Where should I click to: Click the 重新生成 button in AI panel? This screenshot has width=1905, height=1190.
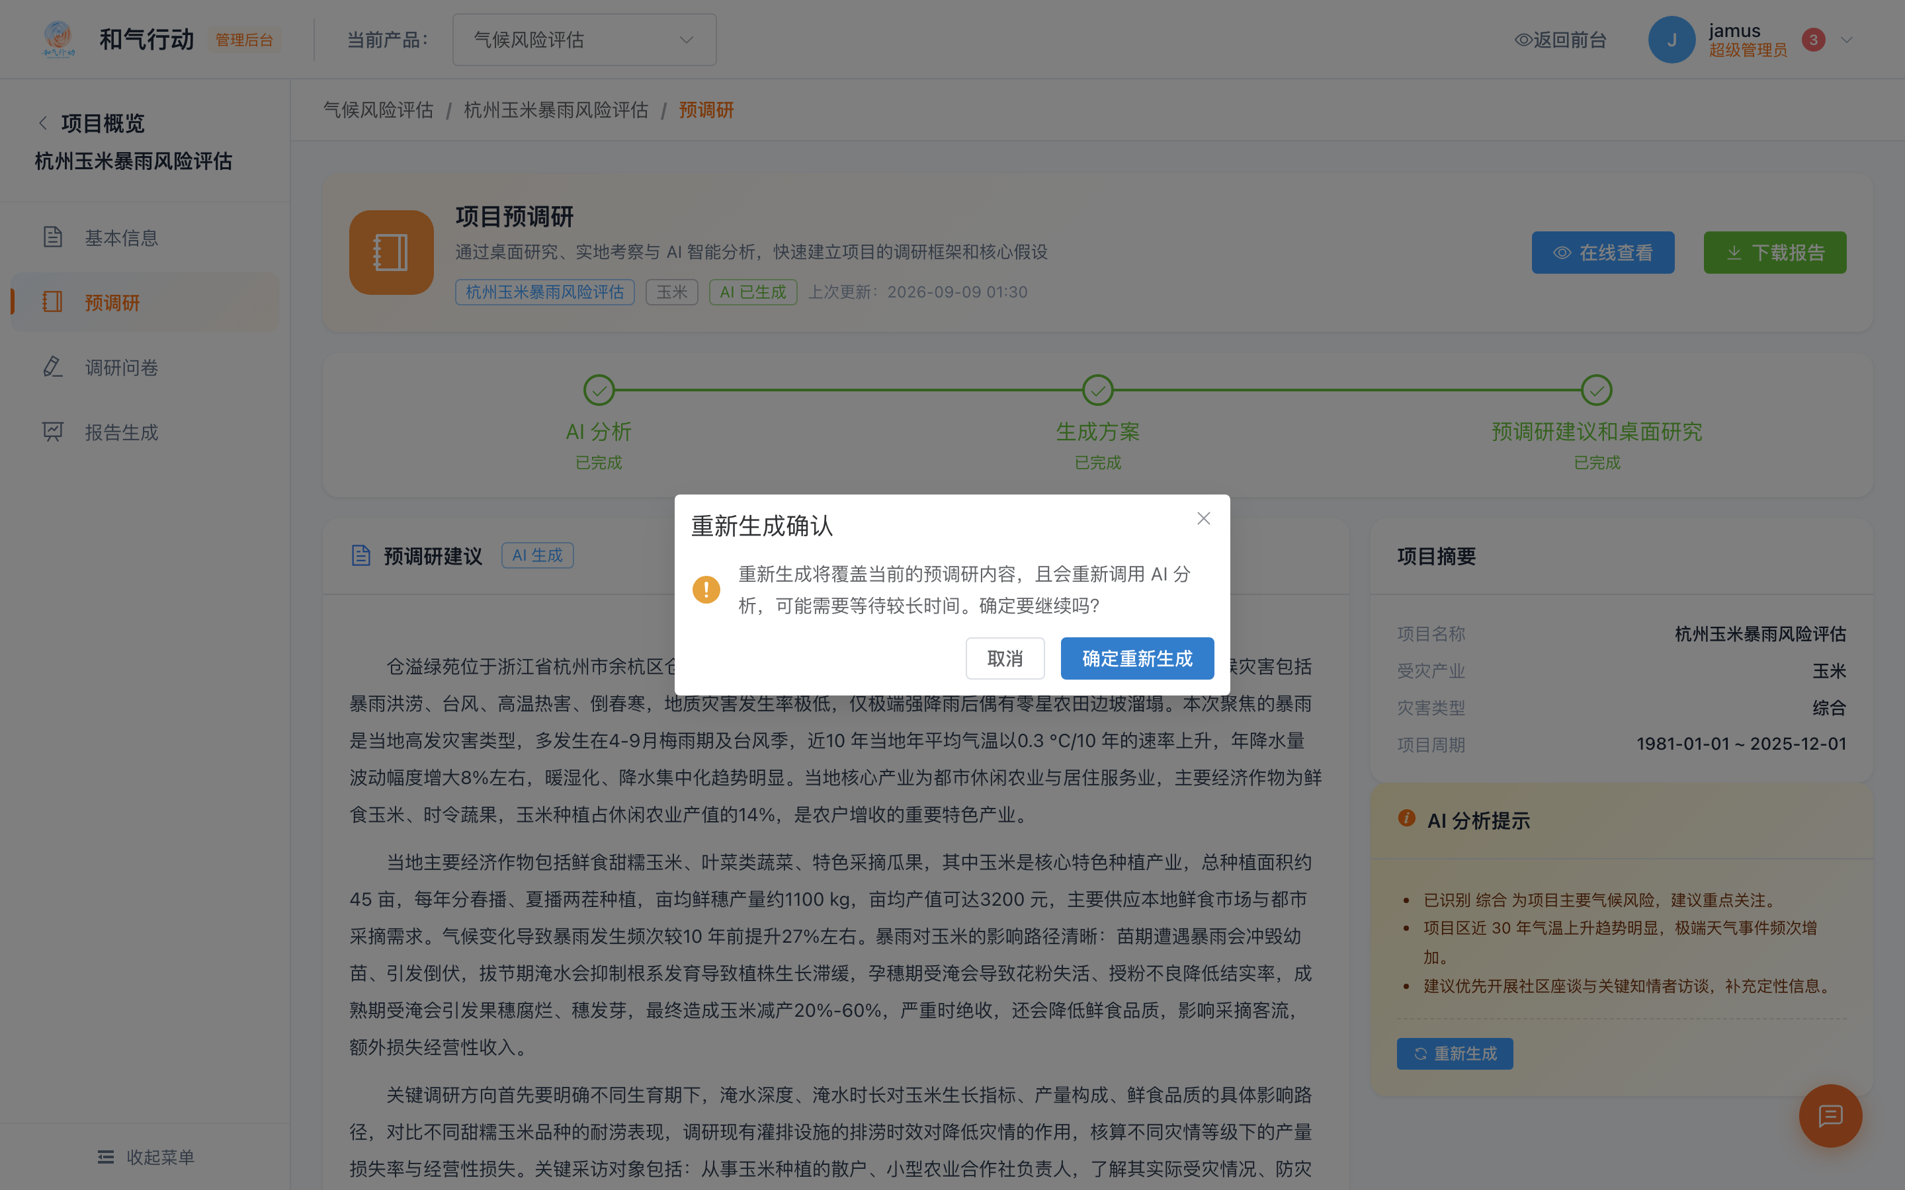click(1455, 1053)
